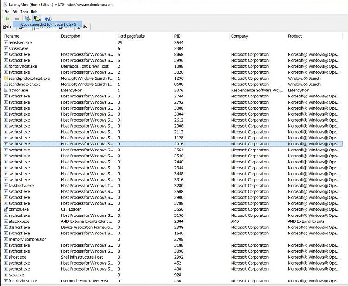
Task: Select the taskhostw.exe filename
Action: pos(21,185)
